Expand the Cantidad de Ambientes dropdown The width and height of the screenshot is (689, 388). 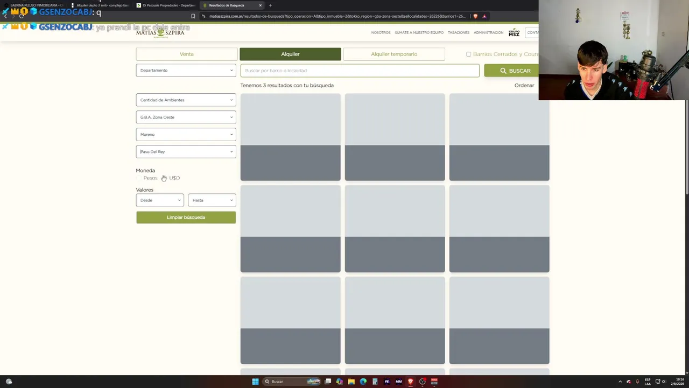point(186,100)
